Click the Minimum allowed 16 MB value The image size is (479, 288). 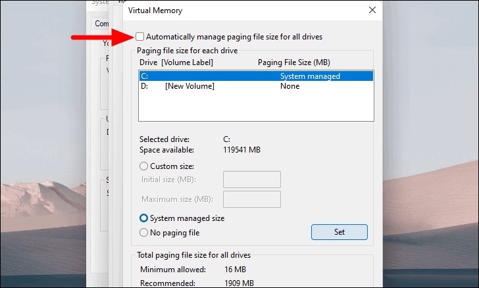(236, 270)
